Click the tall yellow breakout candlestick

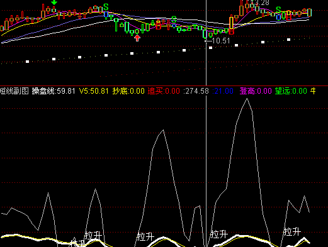click(231, 23)
